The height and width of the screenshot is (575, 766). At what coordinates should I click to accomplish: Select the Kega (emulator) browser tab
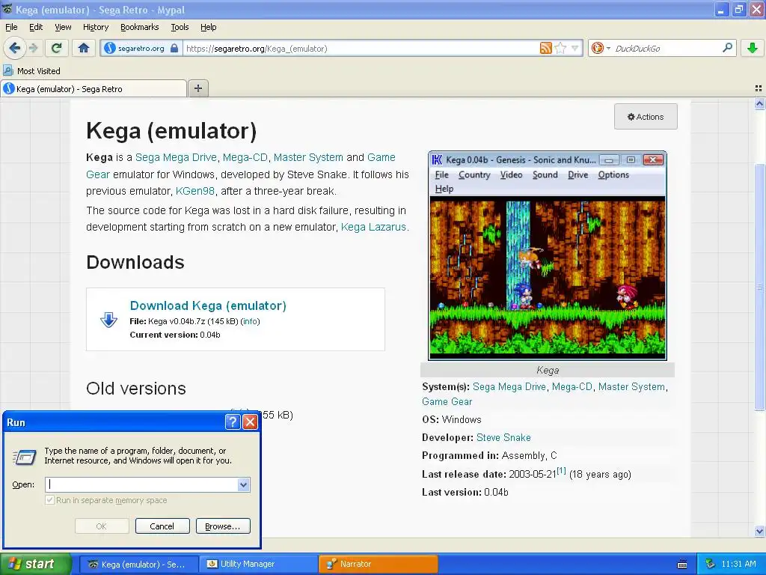(x=94, y=88)
